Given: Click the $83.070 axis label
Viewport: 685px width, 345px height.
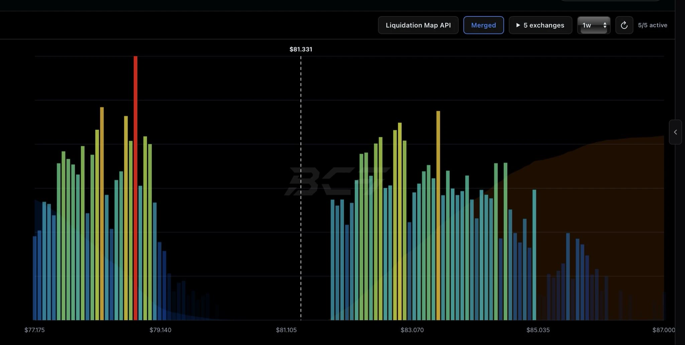Looking at the screenshot, I should point(412,330).
